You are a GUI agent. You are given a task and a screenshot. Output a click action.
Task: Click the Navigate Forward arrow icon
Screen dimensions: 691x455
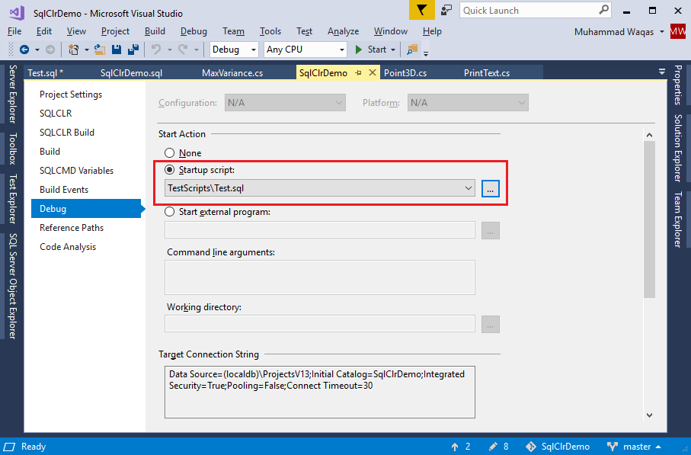click(x=50, y=50)
